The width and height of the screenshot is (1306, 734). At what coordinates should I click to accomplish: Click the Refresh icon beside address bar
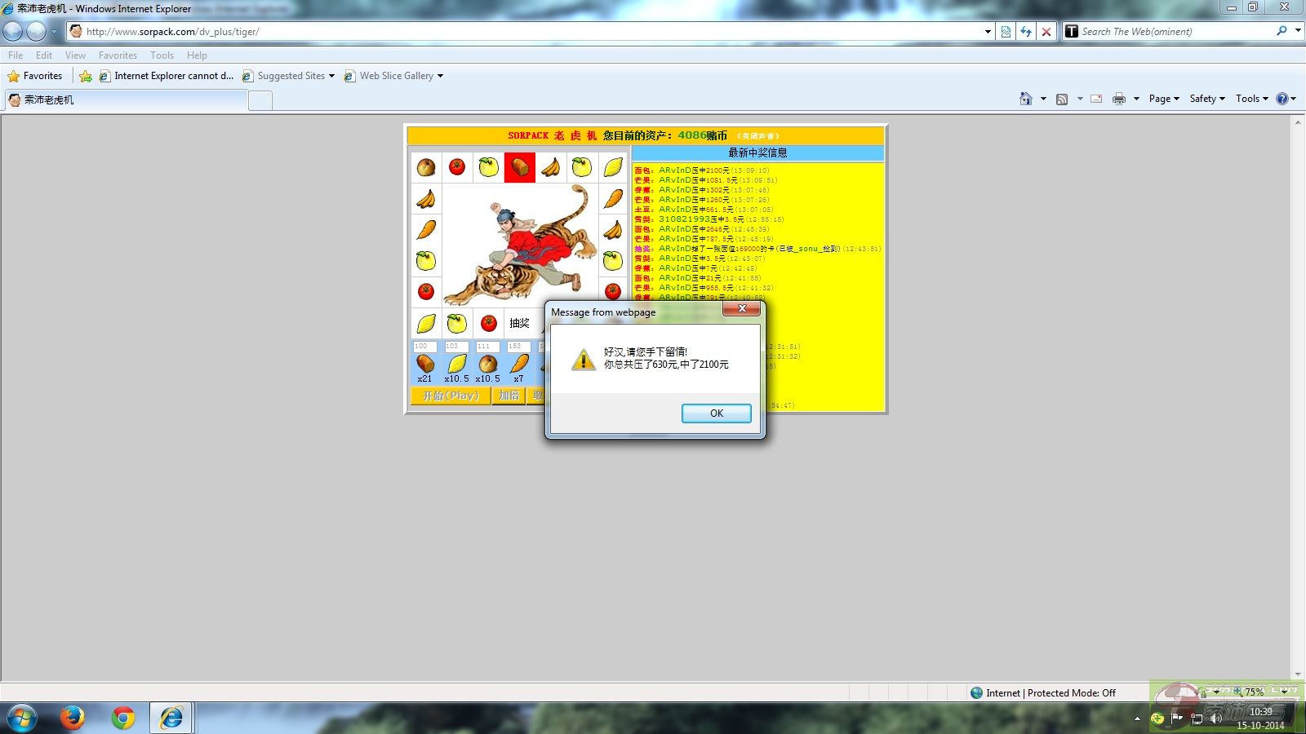tap(1026, 32)
